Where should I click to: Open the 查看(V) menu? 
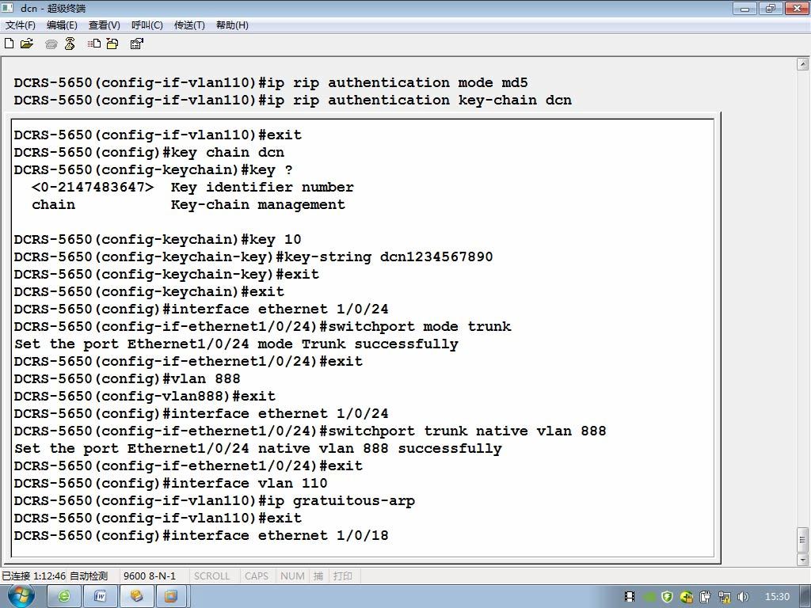click(105, 25)
